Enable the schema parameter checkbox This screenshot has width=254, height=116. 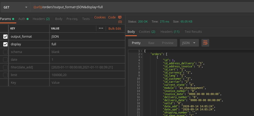point(5,52)
